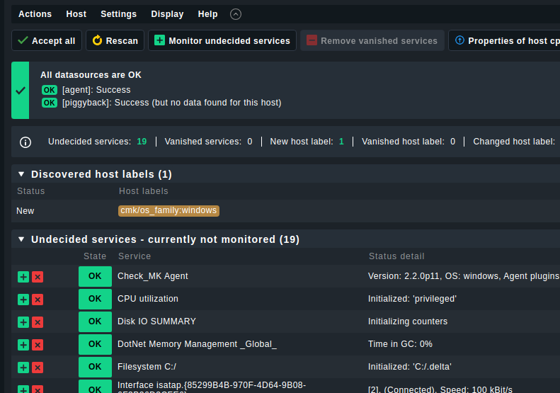Image resolution: width=560 pixels, height=393 pixels.
Task: Click Monitor undecided services button
Action: click(x=222, y=40)
